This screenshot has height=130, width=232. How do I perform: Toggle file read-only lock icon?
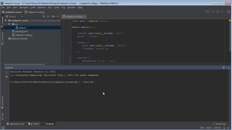click(x=224, y=128)
